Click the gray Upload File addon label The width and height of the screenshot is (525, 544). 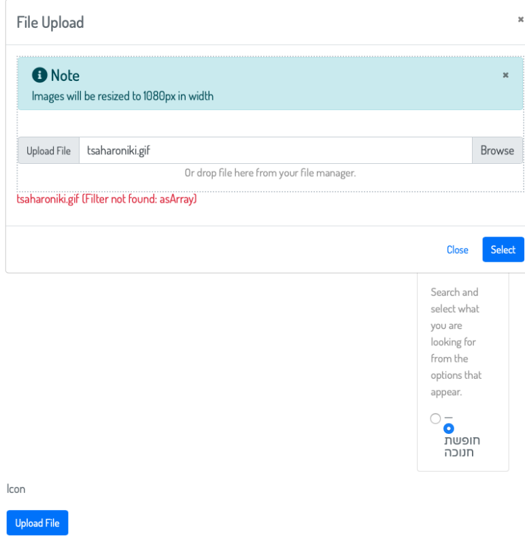[x=48, y=150]
